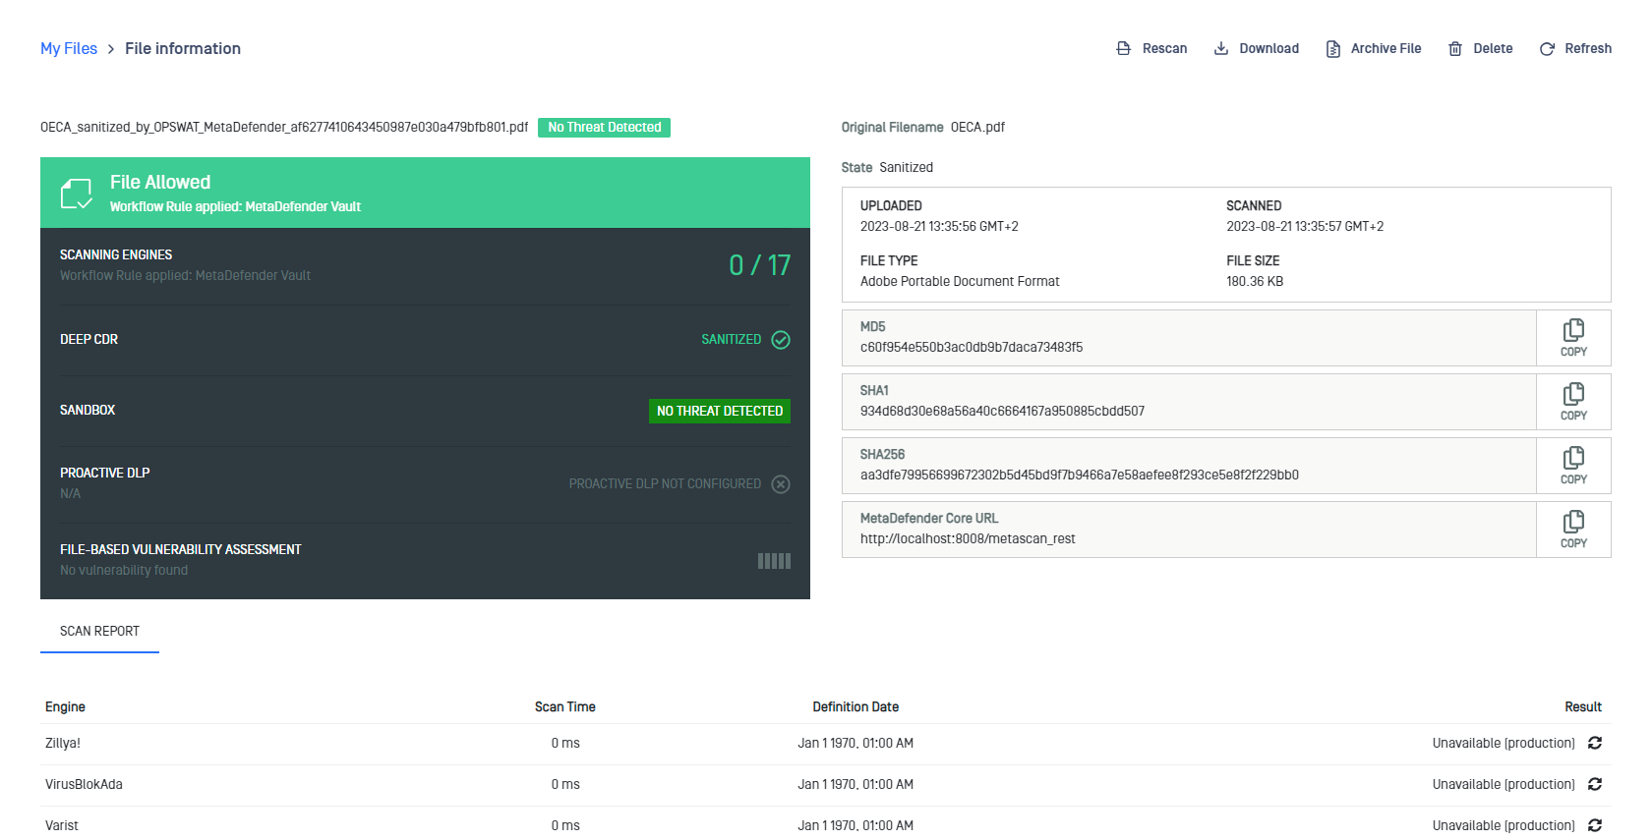Click the 0 / 17 scanning engines count
1652x840 pixels.
tap(759, 265)
